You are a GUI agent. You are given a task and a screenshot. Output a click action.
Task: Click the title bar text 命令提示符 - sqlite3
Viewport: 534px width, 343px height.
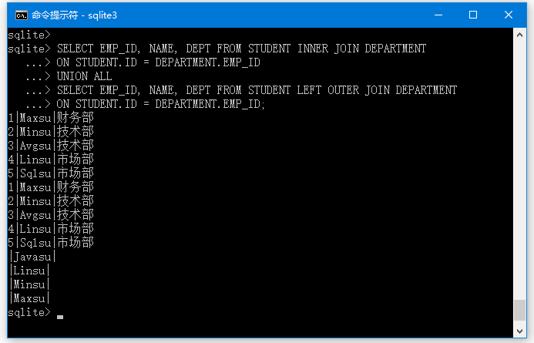(74, 15)
